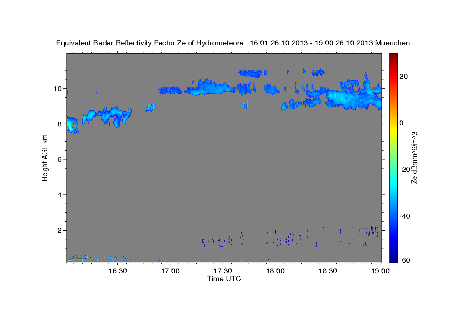Image resolution: width=472 pixels, height=315 pixels.
Task: Click the 'Time UTC' axis label
Action: click(224, 279)
